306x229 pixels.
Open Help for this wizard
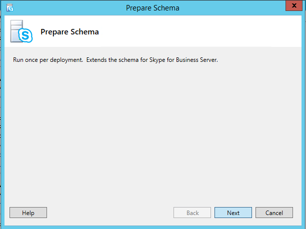click(x=28, y=213)
